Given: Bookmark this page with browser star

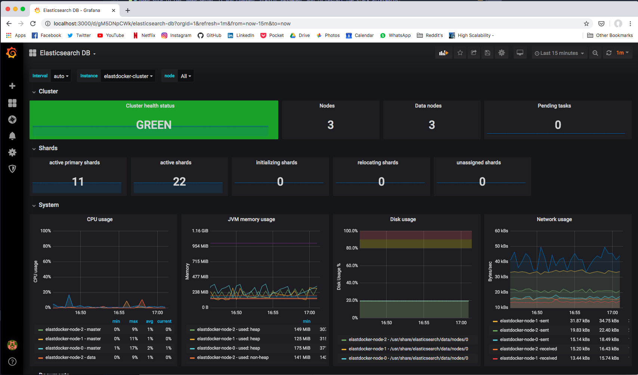Looking at the screenshot, I should pyautogui.click(x=586, y=24).
